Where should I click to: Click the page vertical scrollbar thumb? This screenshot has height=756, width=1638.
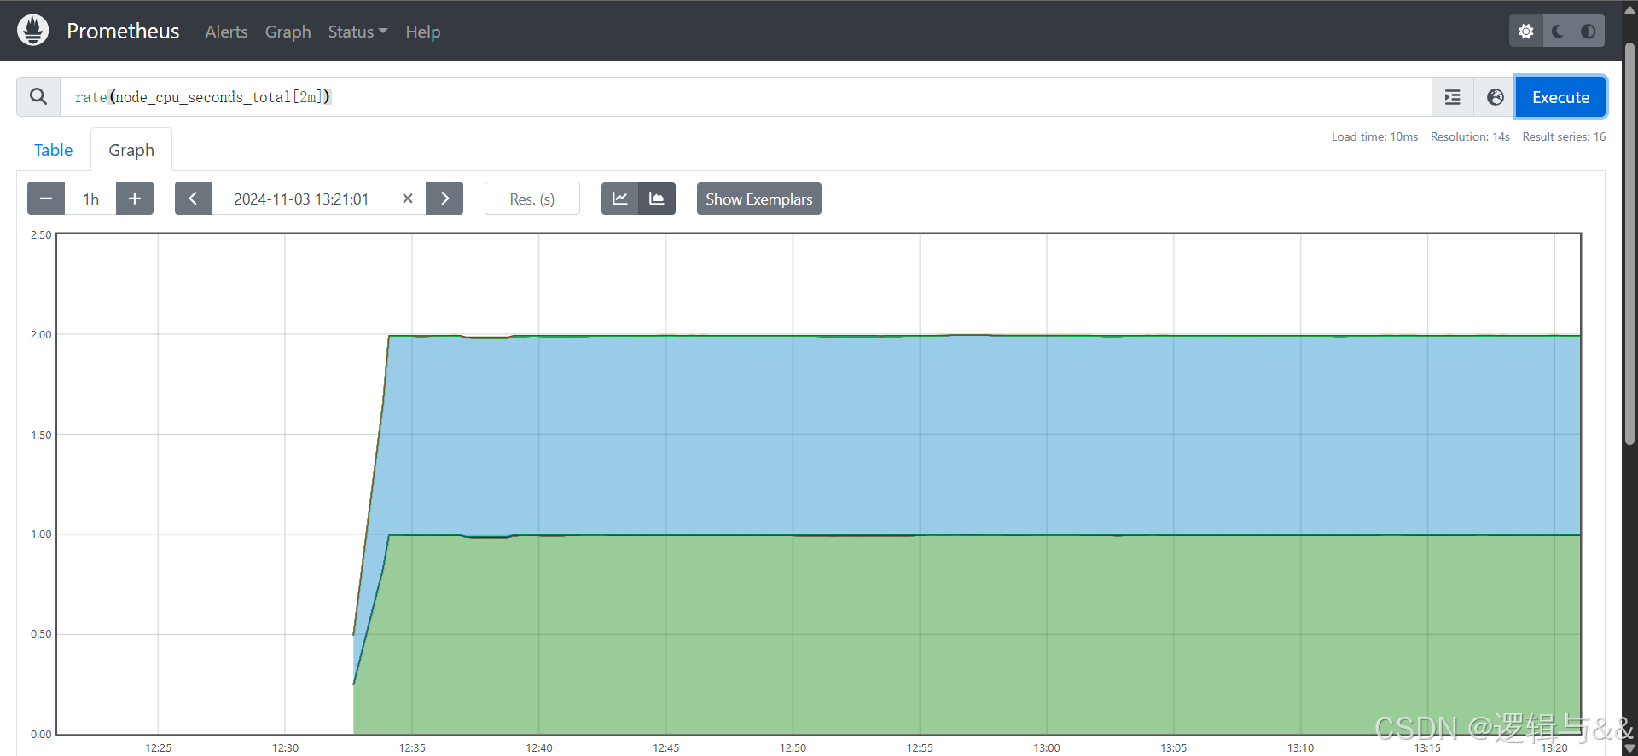coord(1629,243)
